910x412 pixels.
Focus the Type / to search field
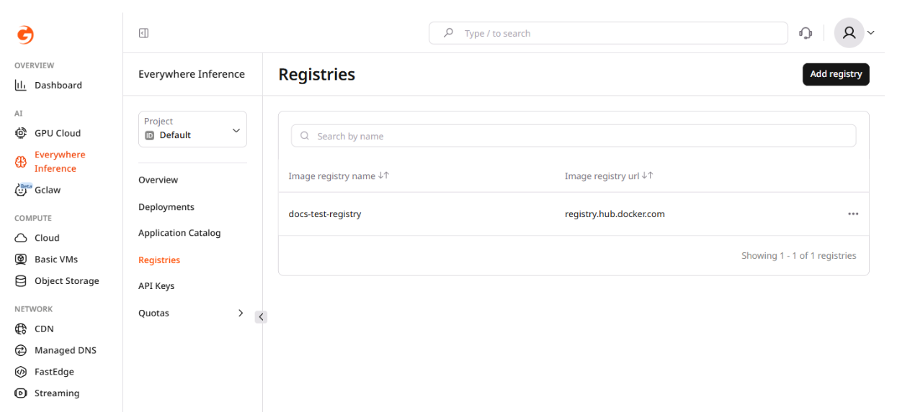tap(608, 33)
